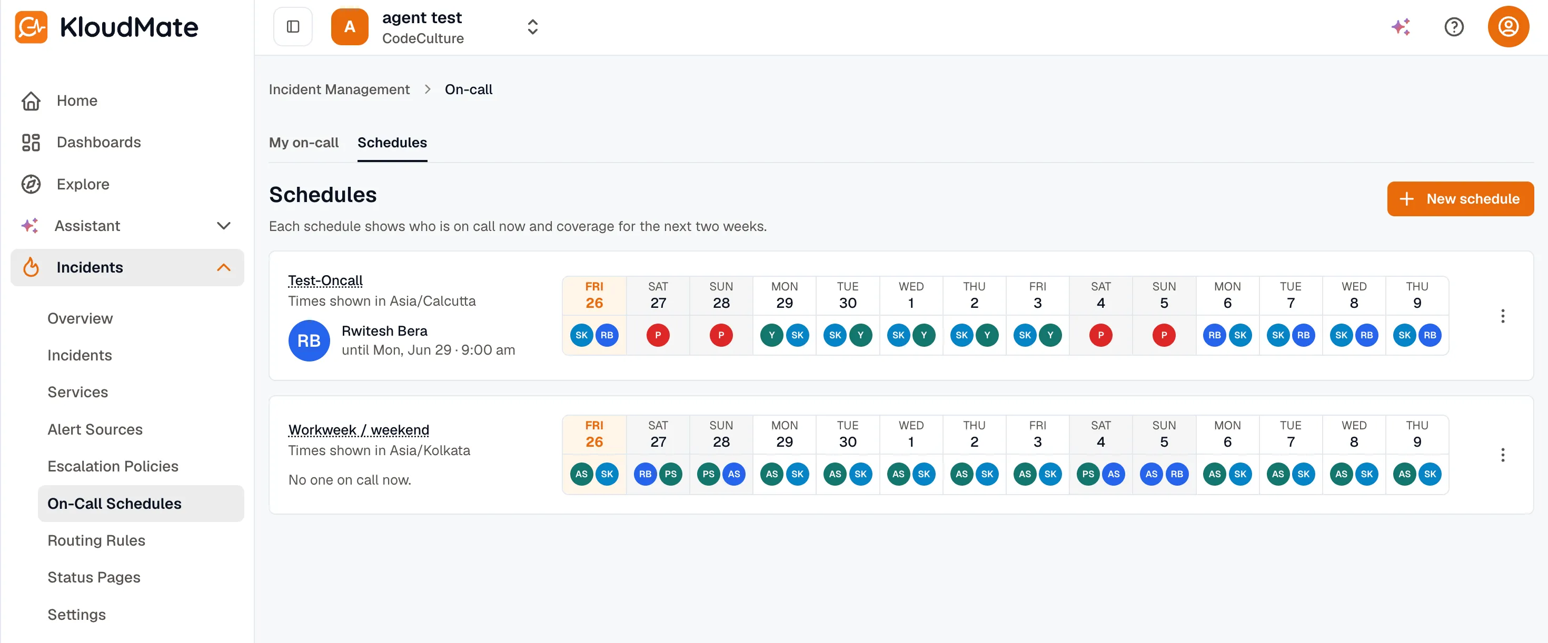Click Dashboards label in sidebar

[99, 142]
